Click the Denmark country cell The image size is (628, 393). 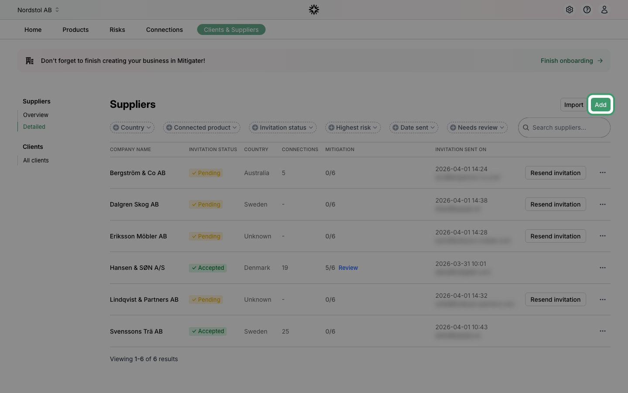pyautogui.click(x=257, y=268)
